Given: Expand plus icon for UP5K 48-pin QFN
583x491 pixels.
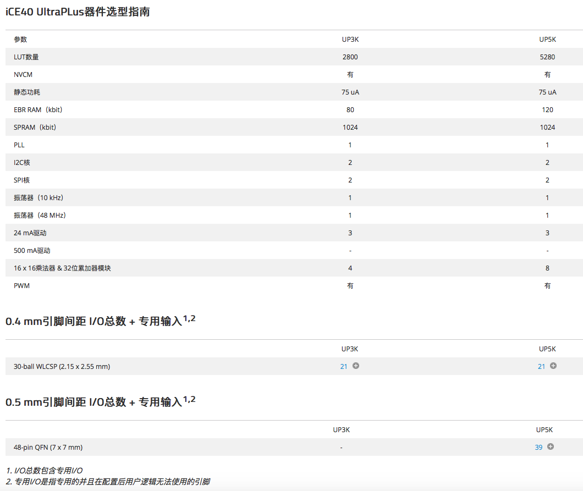Looking at the screenshot, I should (551, 446).
